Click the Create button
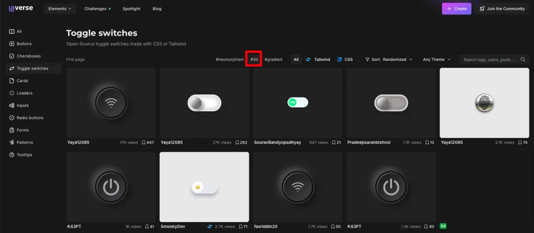 click(457, 9)
